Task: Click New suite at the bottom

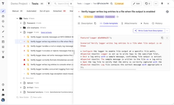Action: pos(36,97)
